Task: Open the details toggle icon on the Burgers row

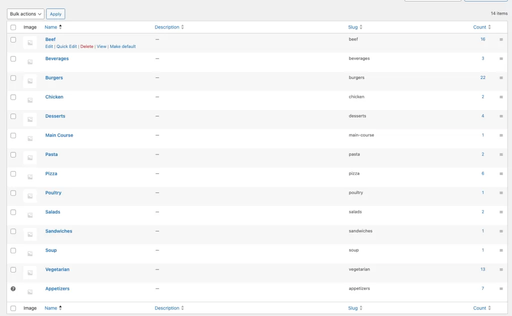Action: (501, 78)
